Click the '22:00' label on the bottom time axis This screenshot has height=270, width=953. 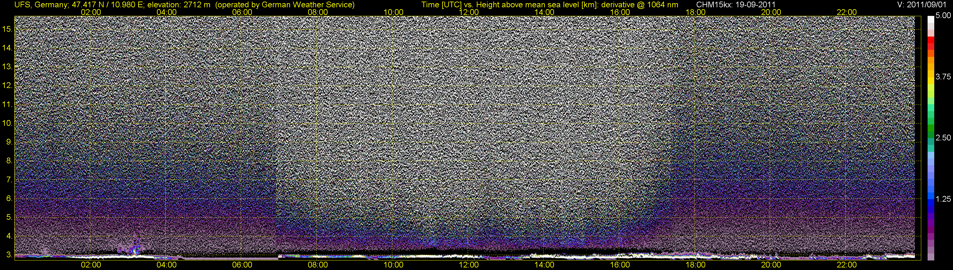[x=847, y=265]
